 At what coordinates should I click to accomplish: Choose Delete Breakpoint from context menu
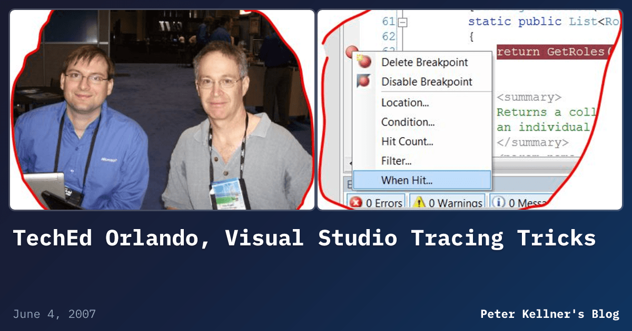tap(424, 62)
